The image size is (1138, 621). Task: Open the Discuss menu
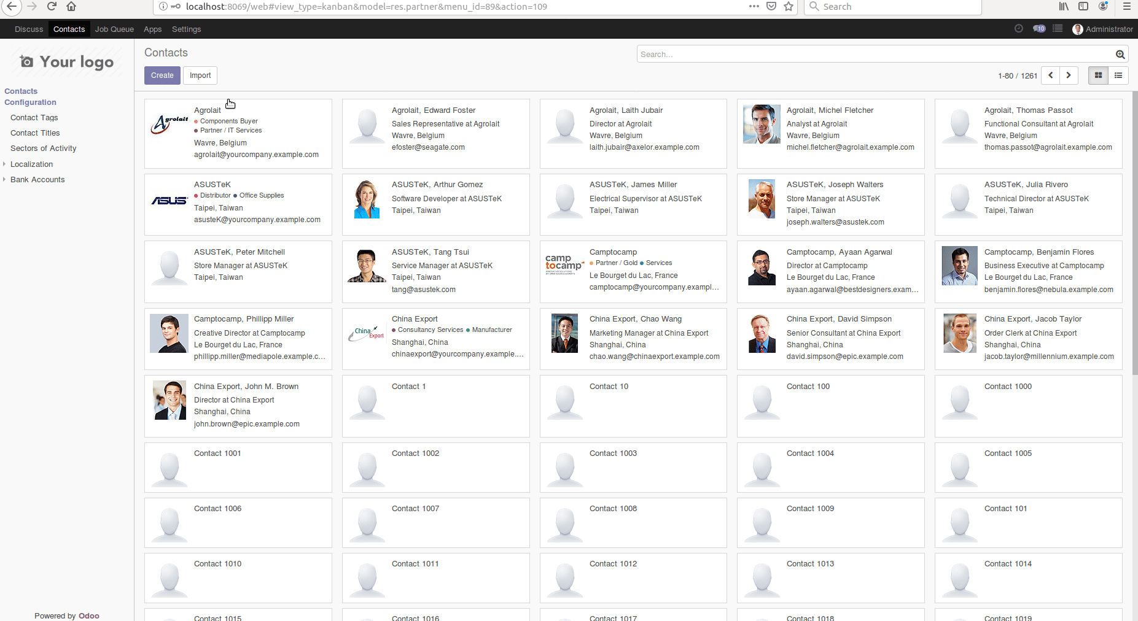pyautogui.click(x=29, y=29)
